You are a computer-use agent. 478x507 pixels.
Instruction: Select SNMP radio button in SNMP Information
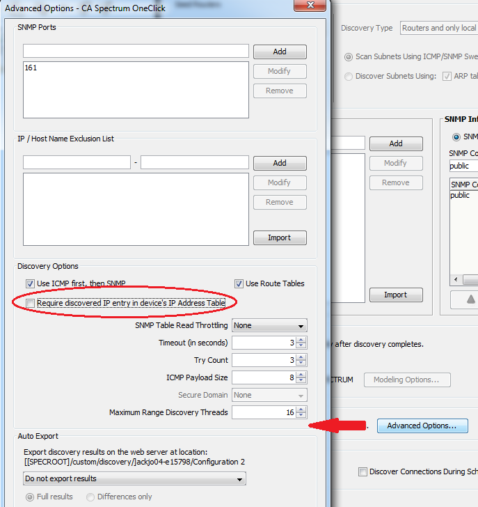[456, 137]
